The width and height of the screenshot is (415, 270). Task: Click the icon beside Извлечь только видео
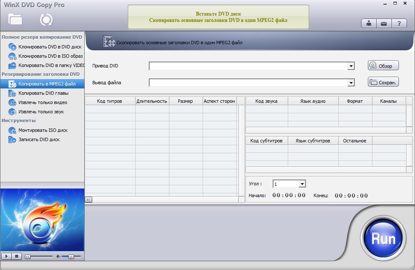click(x=12, y=102)
